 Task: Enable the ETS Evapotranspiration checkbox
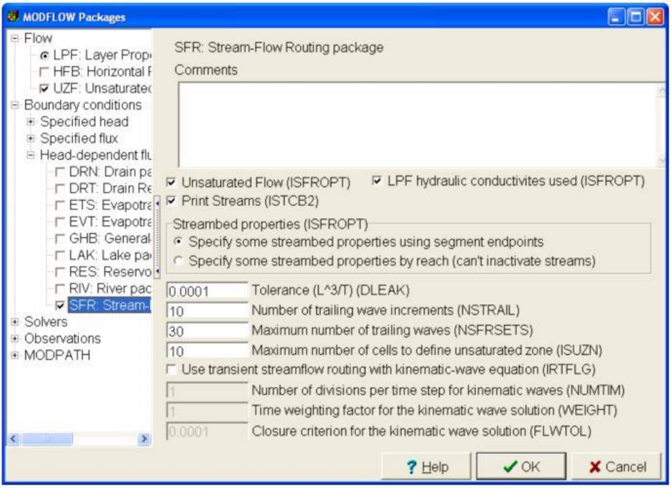(x=60, y=205)
